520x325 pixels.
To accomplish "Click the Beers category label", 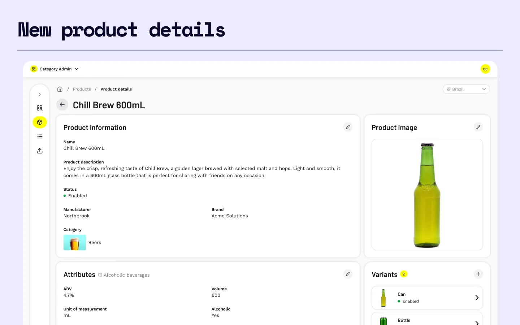I will click(95, 243).
